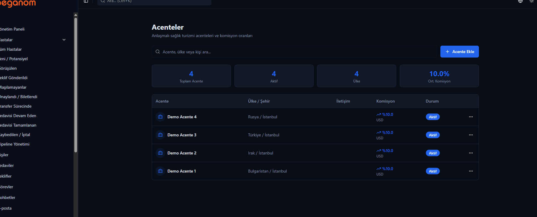Click commission trend icon for Demo Acente 4
Screen dimensions: 537x217
(x=379, y=114)
